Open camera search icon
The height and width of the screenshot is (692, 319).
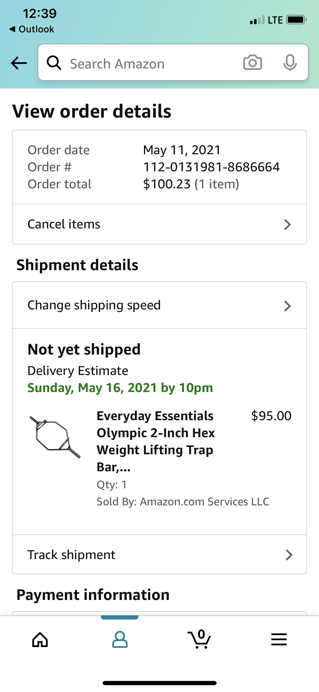252,62
